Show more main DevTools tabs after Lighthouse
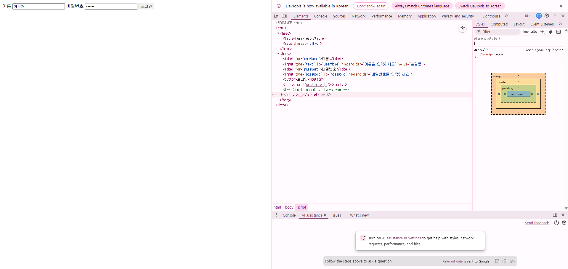 pos(506,16)
